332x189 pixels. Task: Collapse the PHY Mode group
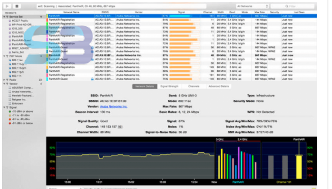click(x=4, y=56)
